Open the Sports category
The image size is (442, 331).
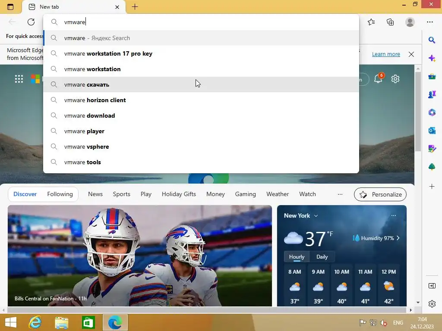point(121,194)
